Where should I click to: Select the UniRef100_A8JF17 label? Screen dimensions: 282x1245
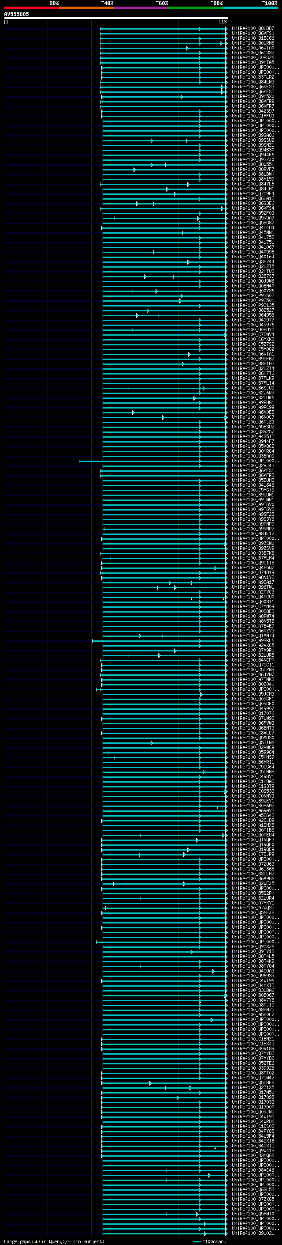tap(253, 534)
